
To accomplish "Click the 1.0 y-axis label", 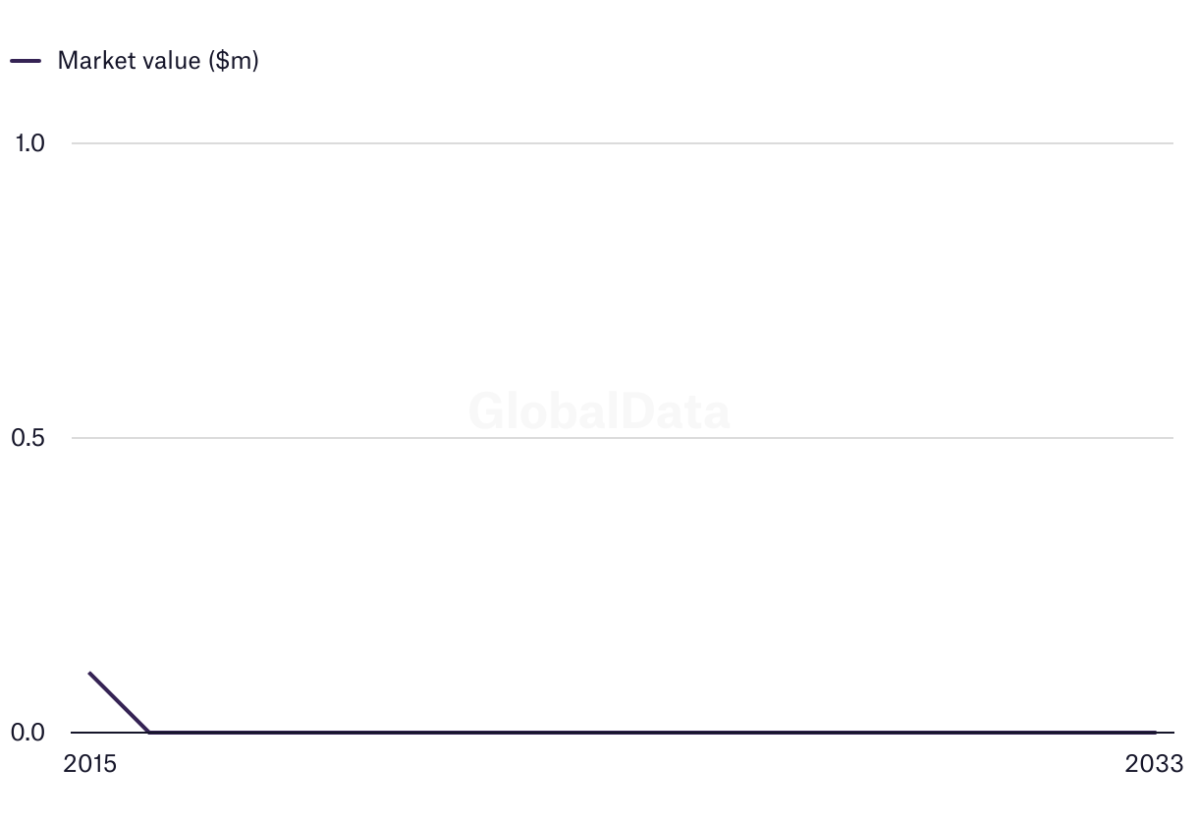I will coord(29,143).
